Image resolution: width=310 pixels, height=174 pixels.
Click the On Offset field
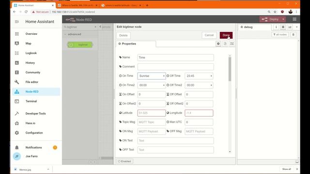click(x=152, y=95)
